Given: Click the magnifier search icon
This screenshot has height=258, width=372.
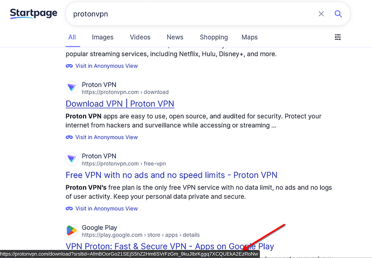Looking at the screenshot, I should point(338,14).
